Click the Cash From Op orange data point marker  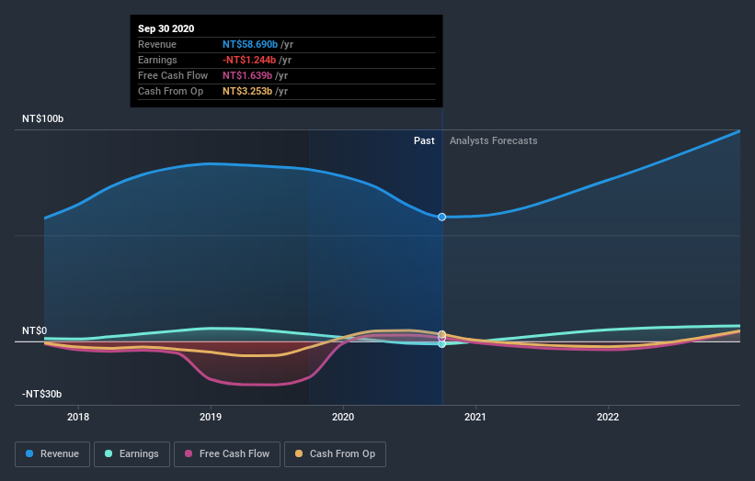click(442, 334)
